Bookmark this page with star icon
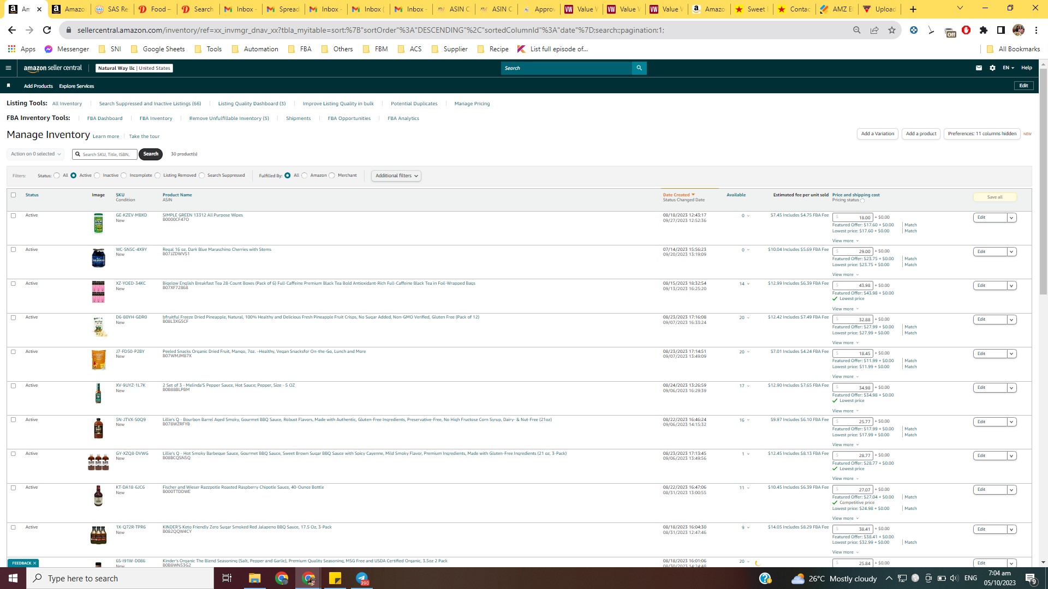The height and width of the screenshot is (589, 1048). (892, 30)
